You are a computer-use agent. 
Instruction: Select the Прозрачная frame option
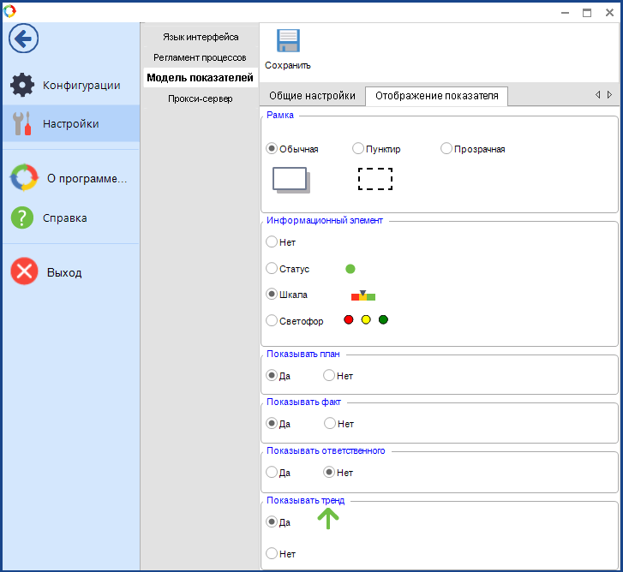pyautogui.click(x=446, y=148)
